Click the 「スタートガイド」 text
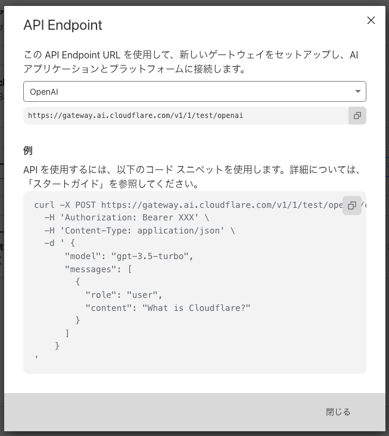This screenshot has width=389, height=436. [66, 184]
